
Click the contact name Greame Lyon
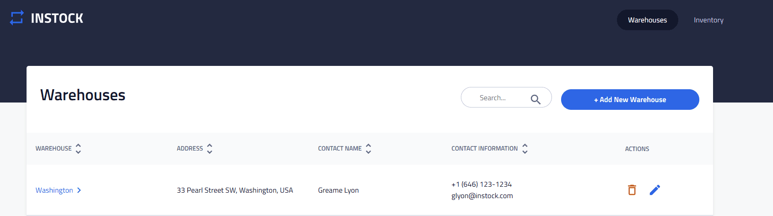(338, 190)
